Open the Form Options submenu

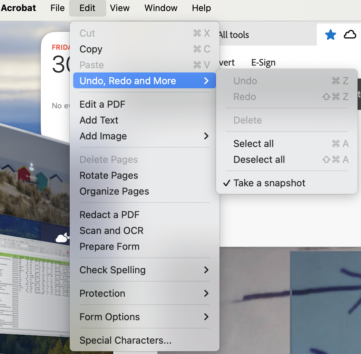[x=110, y=317]
